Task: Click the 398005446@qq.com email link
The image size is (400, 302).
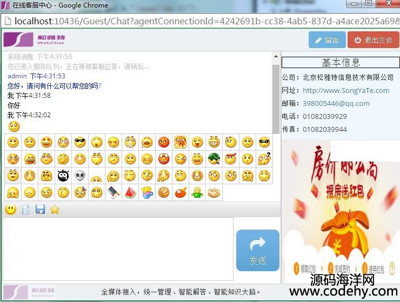Action: [x=336, y=103]
